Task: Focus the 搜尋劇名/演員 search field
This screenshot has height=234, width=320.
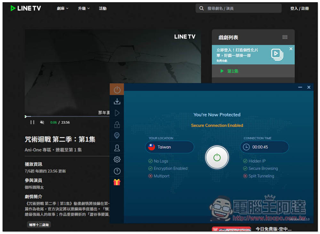Action: (x=238, y=8)
